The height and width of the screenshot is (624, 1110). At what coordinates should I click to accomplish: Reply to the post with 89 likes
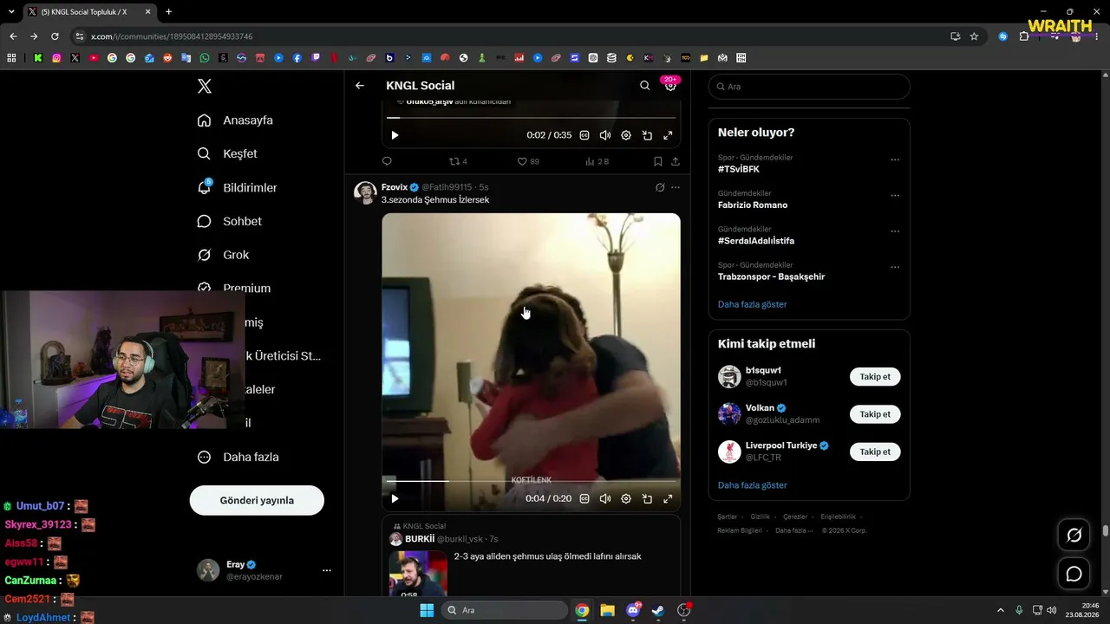click(x=387, y=161)
